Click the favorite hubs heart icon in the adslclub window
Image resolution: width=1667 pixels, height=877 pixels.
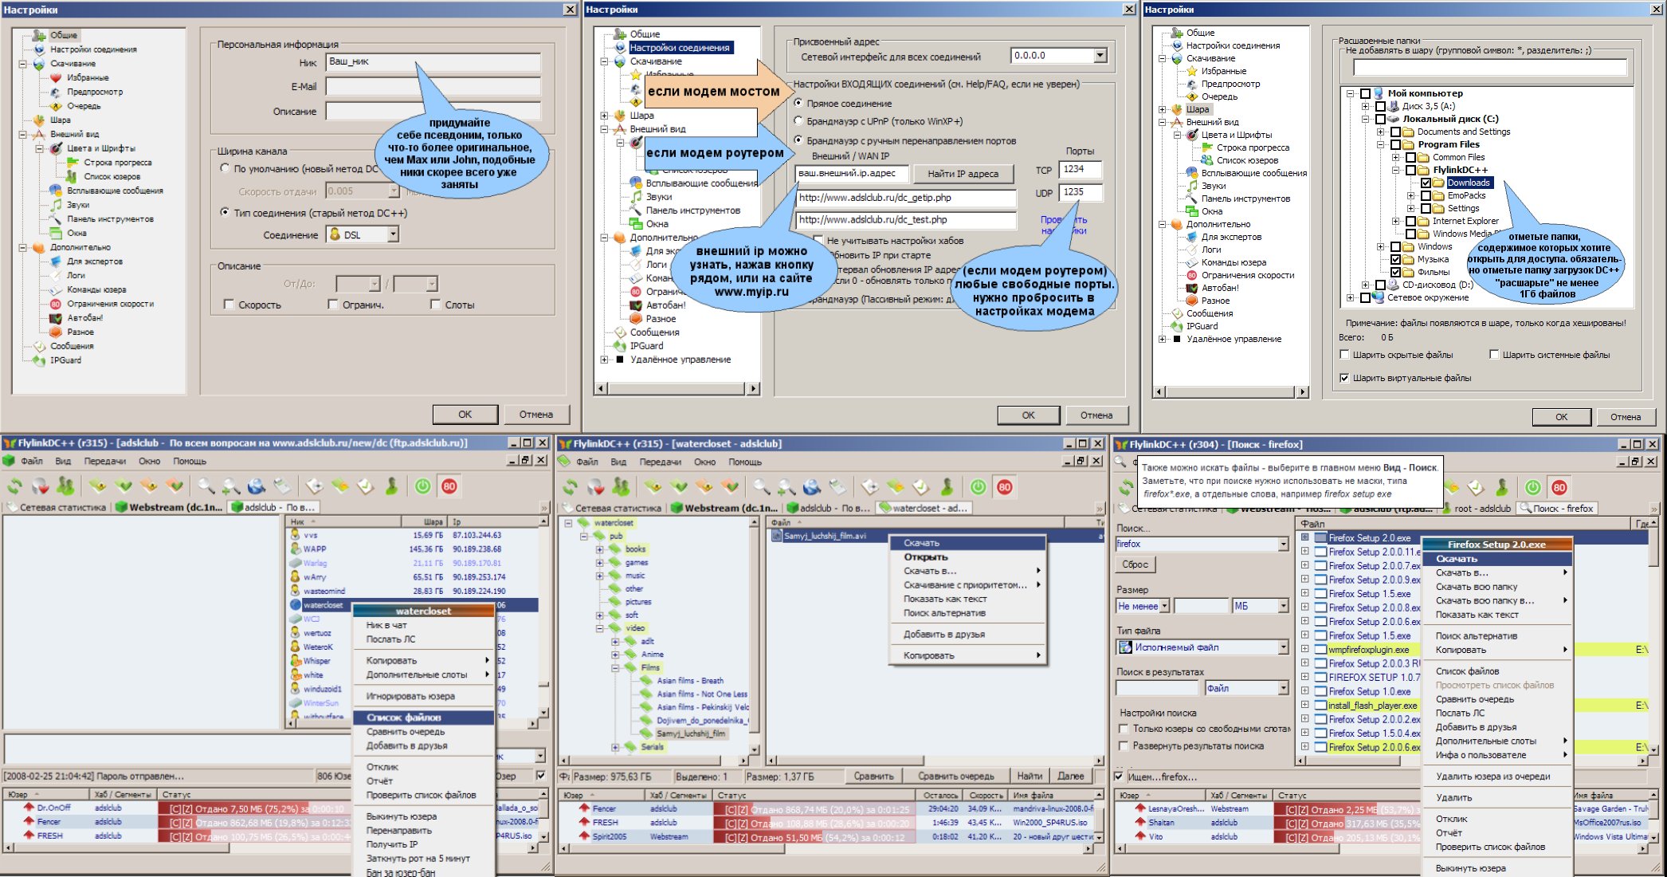click(x=41, y=486)
